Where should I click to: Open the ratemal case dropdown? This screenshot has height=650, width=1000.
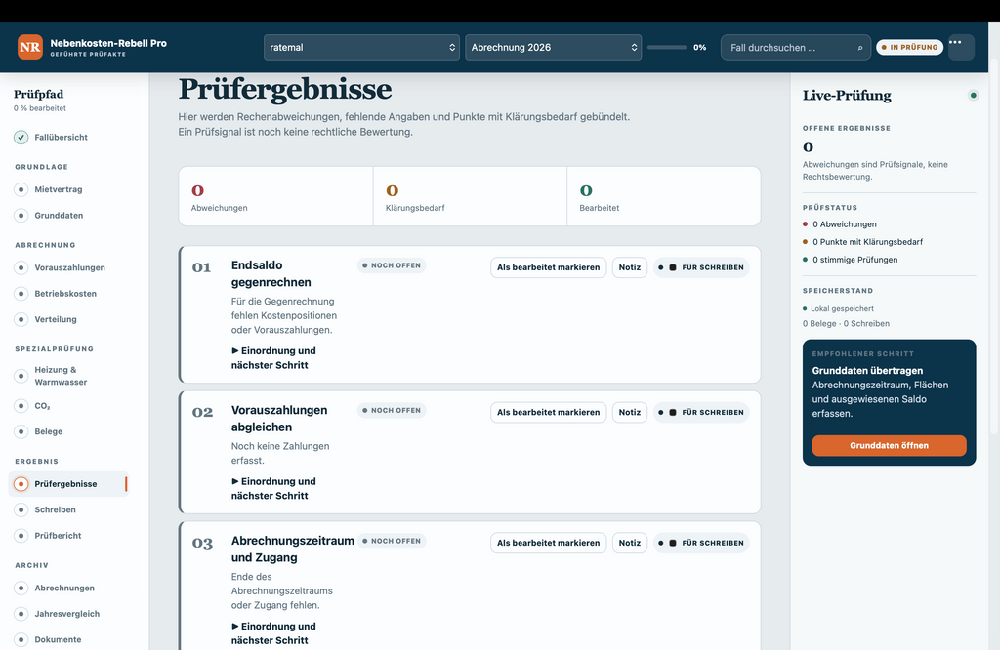pyautogui.click(x=361, y=47)
